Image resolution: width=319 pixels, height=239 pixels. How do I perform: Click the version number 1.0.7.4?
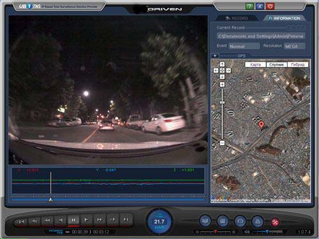304,232
